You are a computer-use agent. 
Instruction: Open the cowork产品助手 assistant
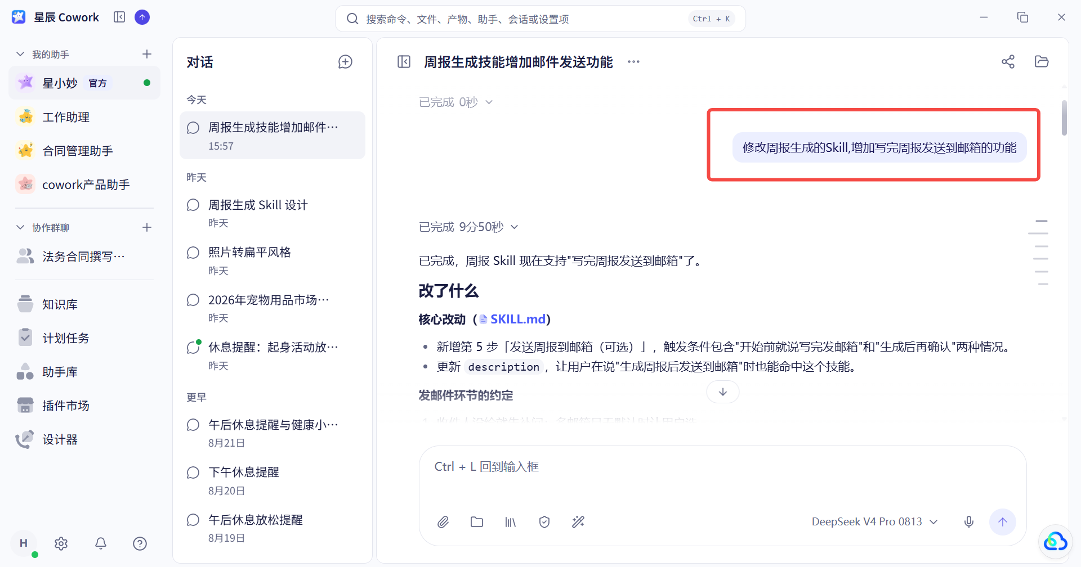point(84,184)
